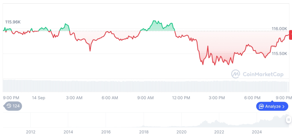Jump to 2024 on the overview timeline

coord(257,132)
